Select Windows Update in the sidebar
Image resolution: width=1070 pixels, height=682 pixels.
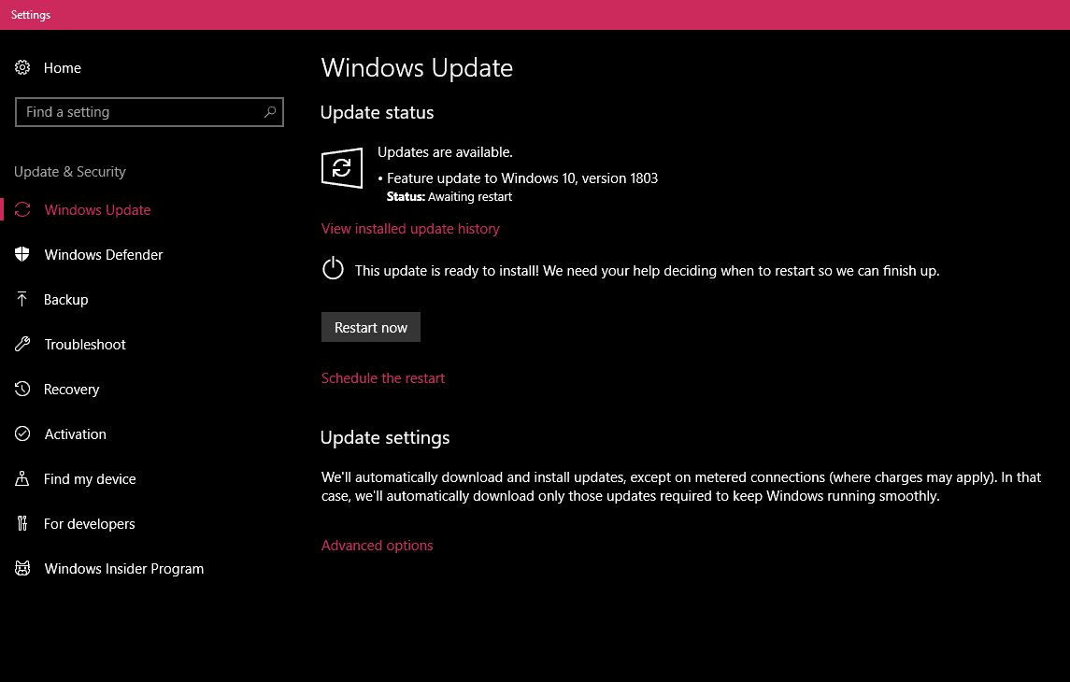(97, 210)
